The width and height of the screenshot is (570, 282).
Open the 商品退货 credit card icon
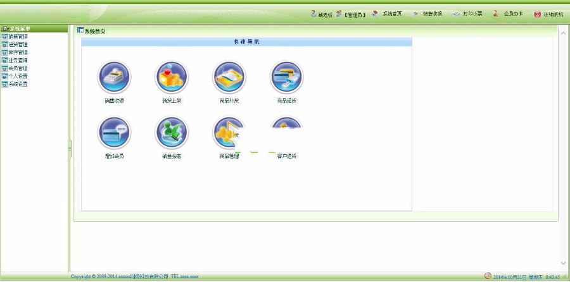[286, 77]
